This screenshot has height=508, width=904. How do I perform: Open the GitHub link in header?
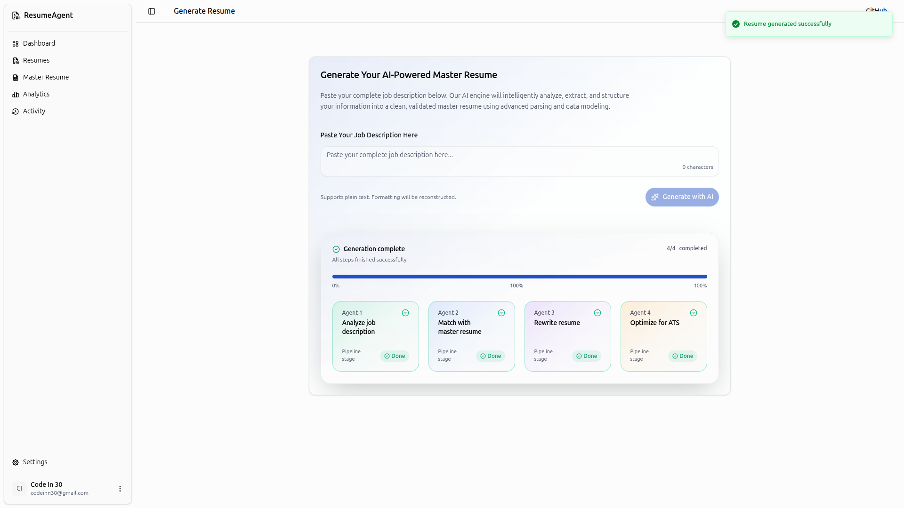(876, 9)
